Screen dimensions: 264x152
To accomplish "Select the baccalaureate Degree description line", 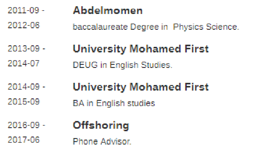I will click(x=156, y=27).
